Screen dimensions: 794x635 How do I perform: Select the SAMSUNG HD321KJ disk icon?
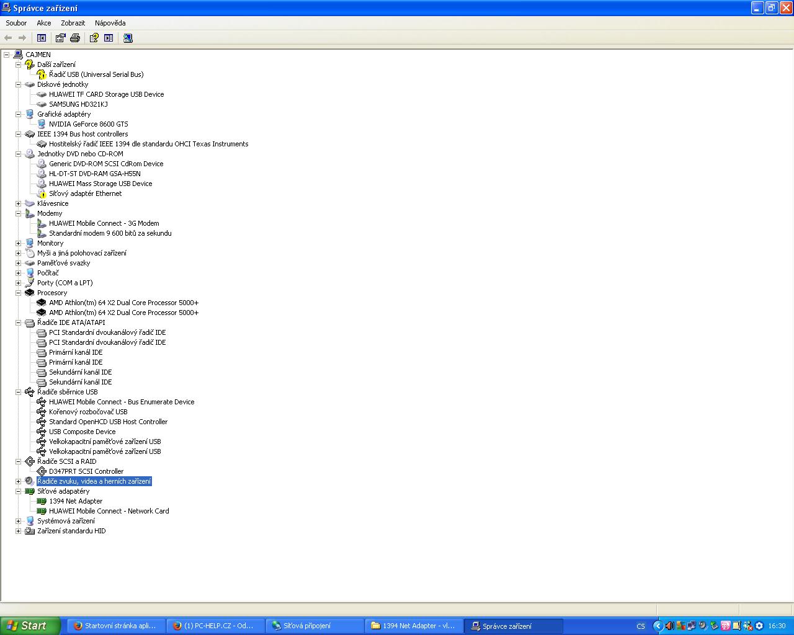(42, 104)
